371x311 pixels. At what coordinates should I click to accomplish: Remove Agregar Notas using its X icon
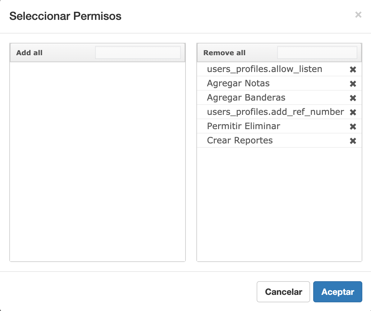coord(353,84)
